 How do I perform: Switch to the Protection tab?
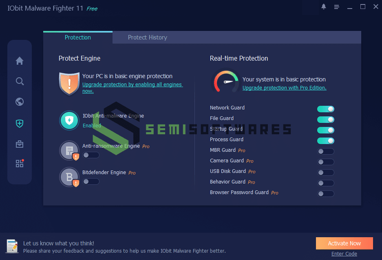click(x=78, y=37)
